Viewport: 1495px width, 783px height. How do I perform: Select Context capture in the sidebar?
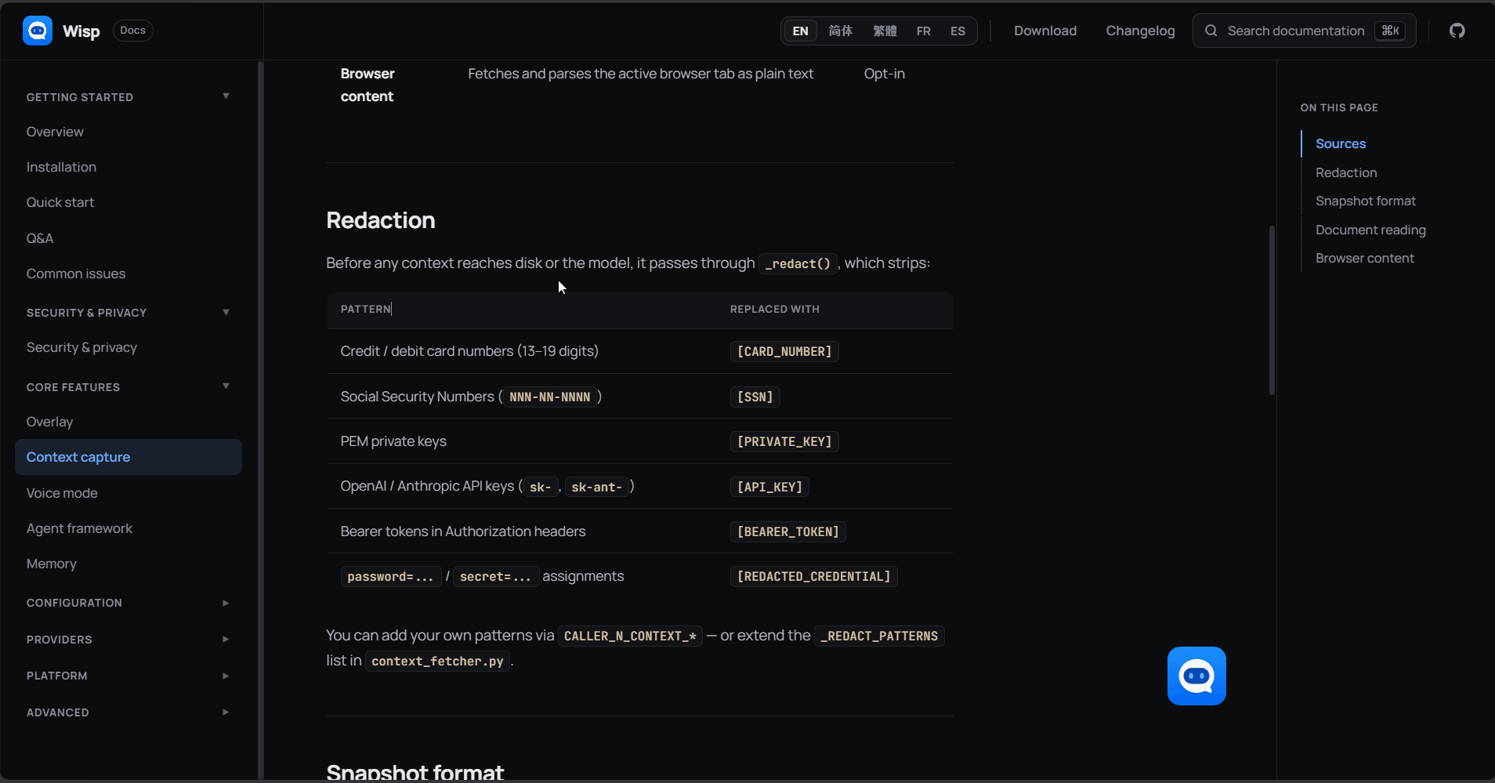tap(129, 457)
